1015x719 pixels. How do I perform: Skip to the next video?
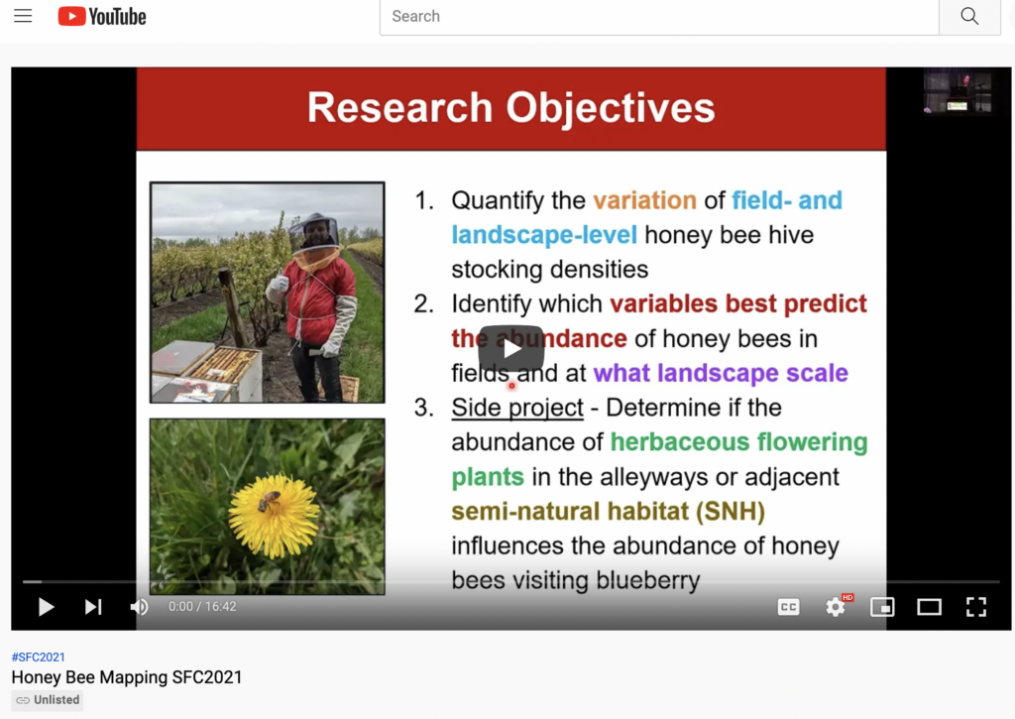(x=92, y=606)
